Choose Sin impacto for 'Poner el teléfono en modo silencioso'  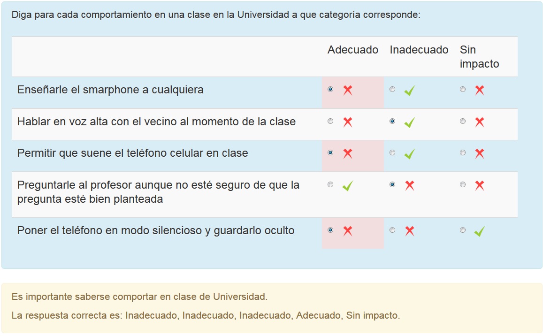(463, 230)
